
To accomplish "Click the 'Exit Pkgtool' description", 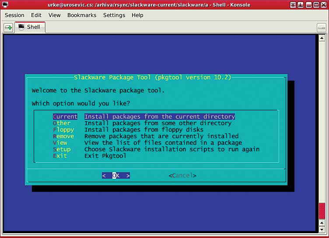I will click(105, 156).
